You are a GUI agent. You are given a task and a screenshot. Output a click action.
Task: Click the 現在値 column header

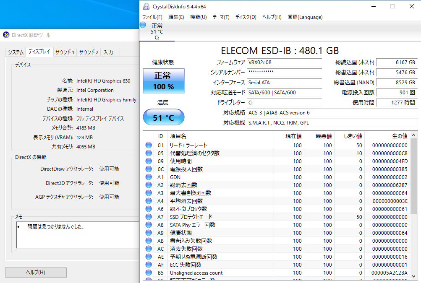pos(289,136)
